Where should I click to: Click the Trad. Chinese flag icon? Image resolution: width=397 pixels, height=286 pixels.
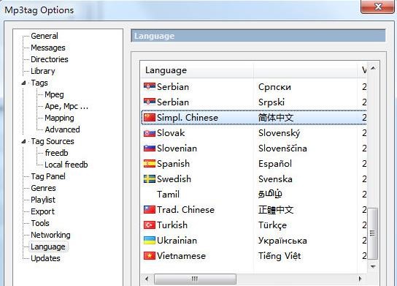(150, 210)
